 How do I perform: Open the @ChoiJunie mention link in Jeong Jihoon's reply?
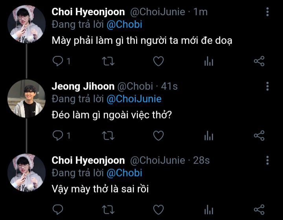(x=134, y=99)
